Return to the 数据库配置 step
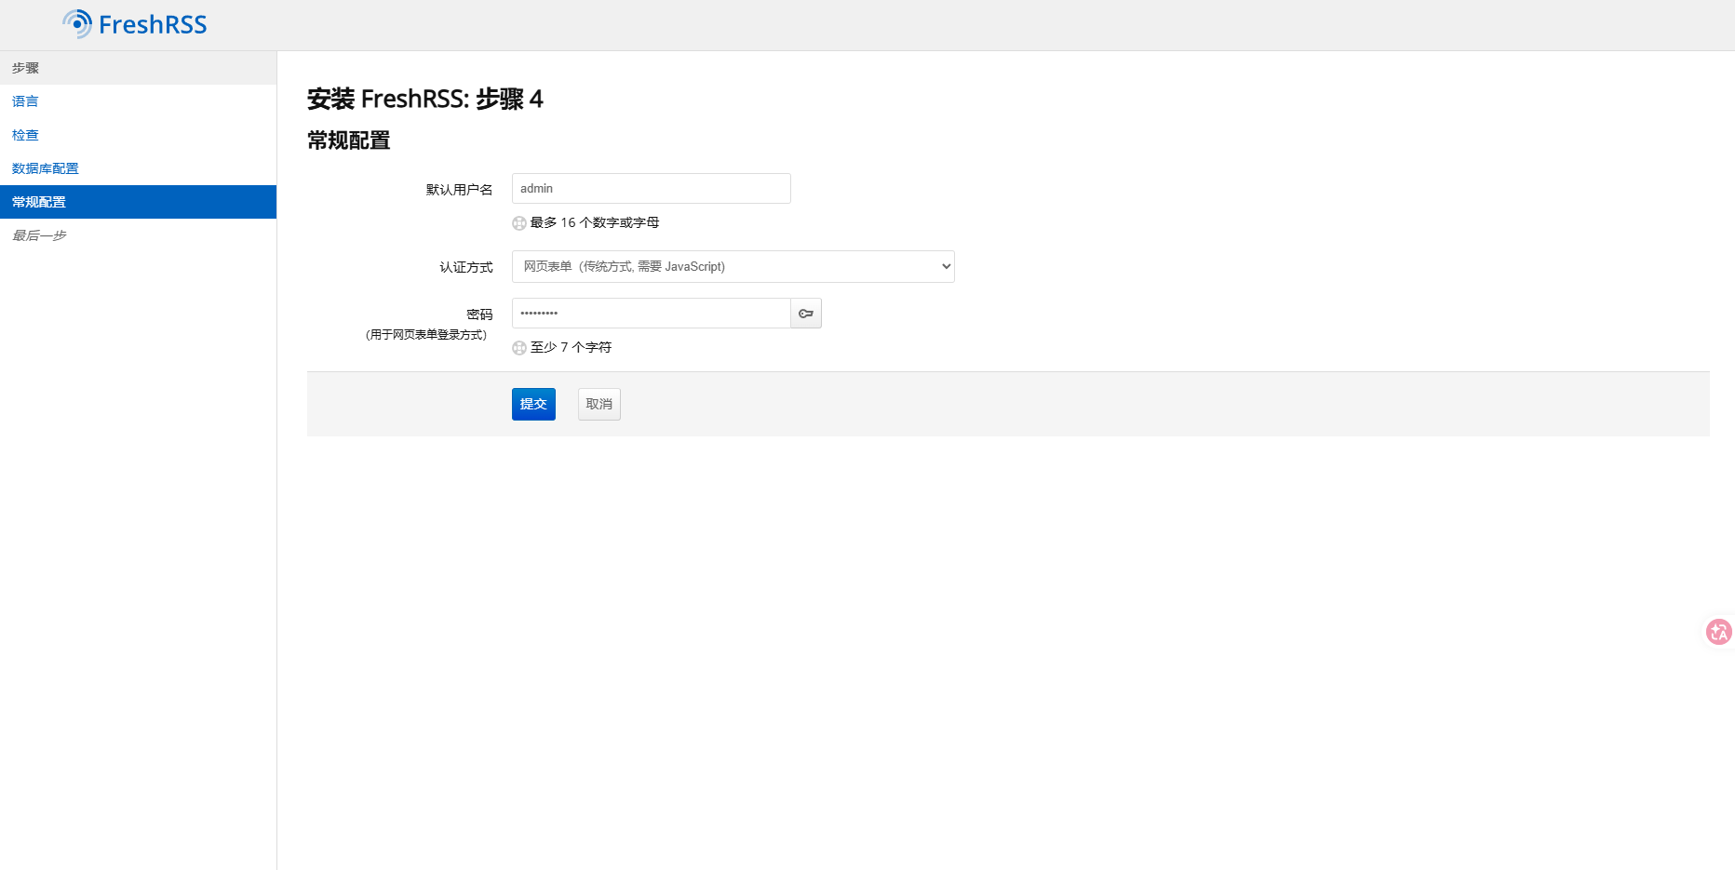This screenshot has height=870, width=1735. 45,168
